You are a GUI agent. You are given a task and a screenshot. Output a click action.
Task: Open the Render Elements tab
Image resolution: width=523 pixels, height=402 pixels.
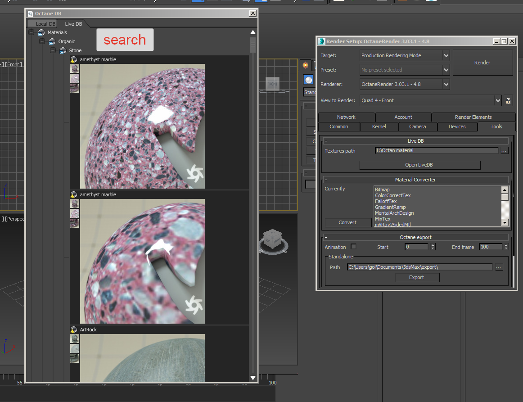[473, 117]
